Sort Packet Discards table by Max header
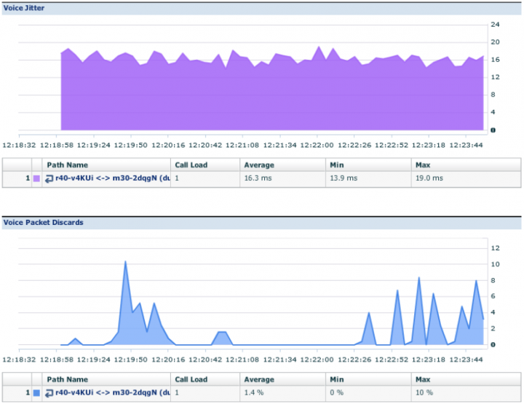Screen dimensions: 524x404 421,379
